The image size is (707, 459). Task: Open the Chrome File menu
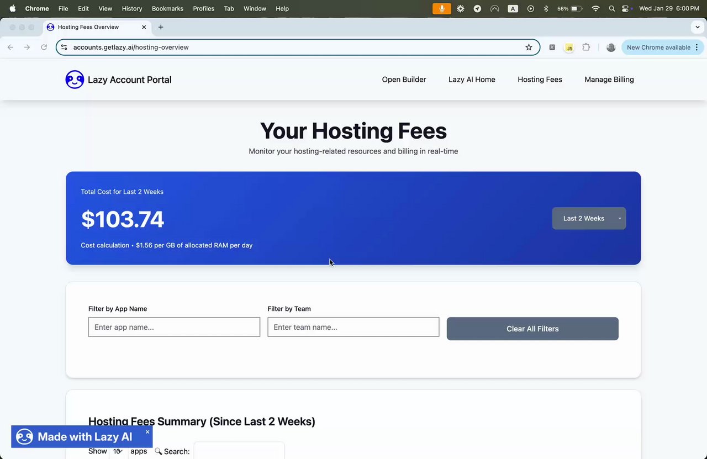(x=64, y=9)
